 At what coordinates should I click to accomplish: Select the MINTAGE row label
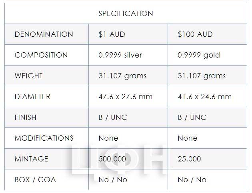pyautogui.click(x=32, y=159)
